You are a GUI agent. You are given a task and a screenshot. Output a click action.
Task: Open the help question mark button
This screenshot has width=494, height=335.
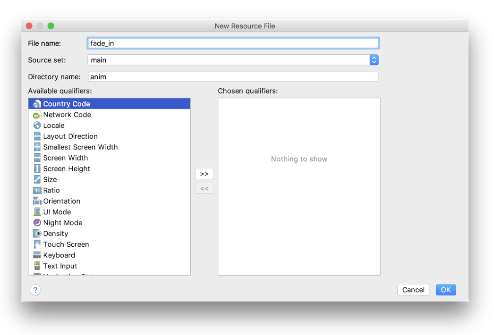[35, 290]
